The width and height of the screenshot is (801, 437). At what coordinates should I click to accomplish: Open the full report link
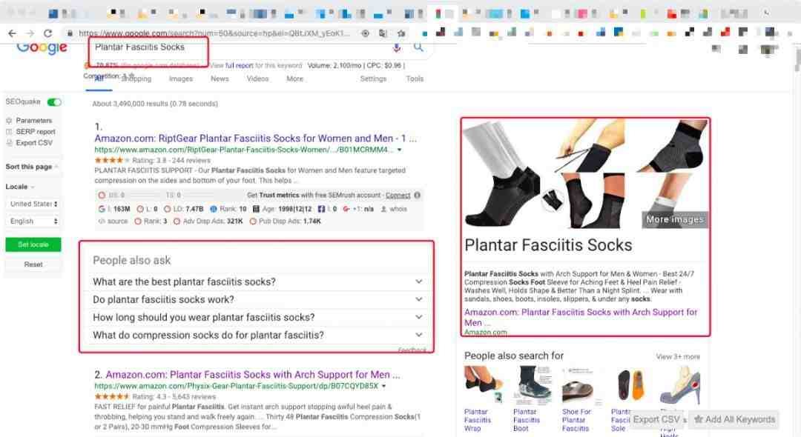pos(240,66)
